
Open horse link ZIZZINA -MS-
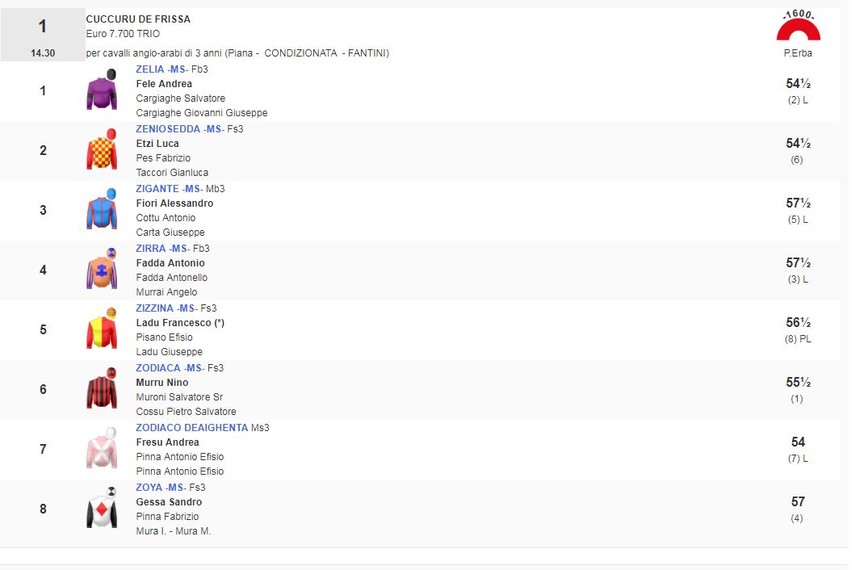pyautogui.click(x=166, y=308)
